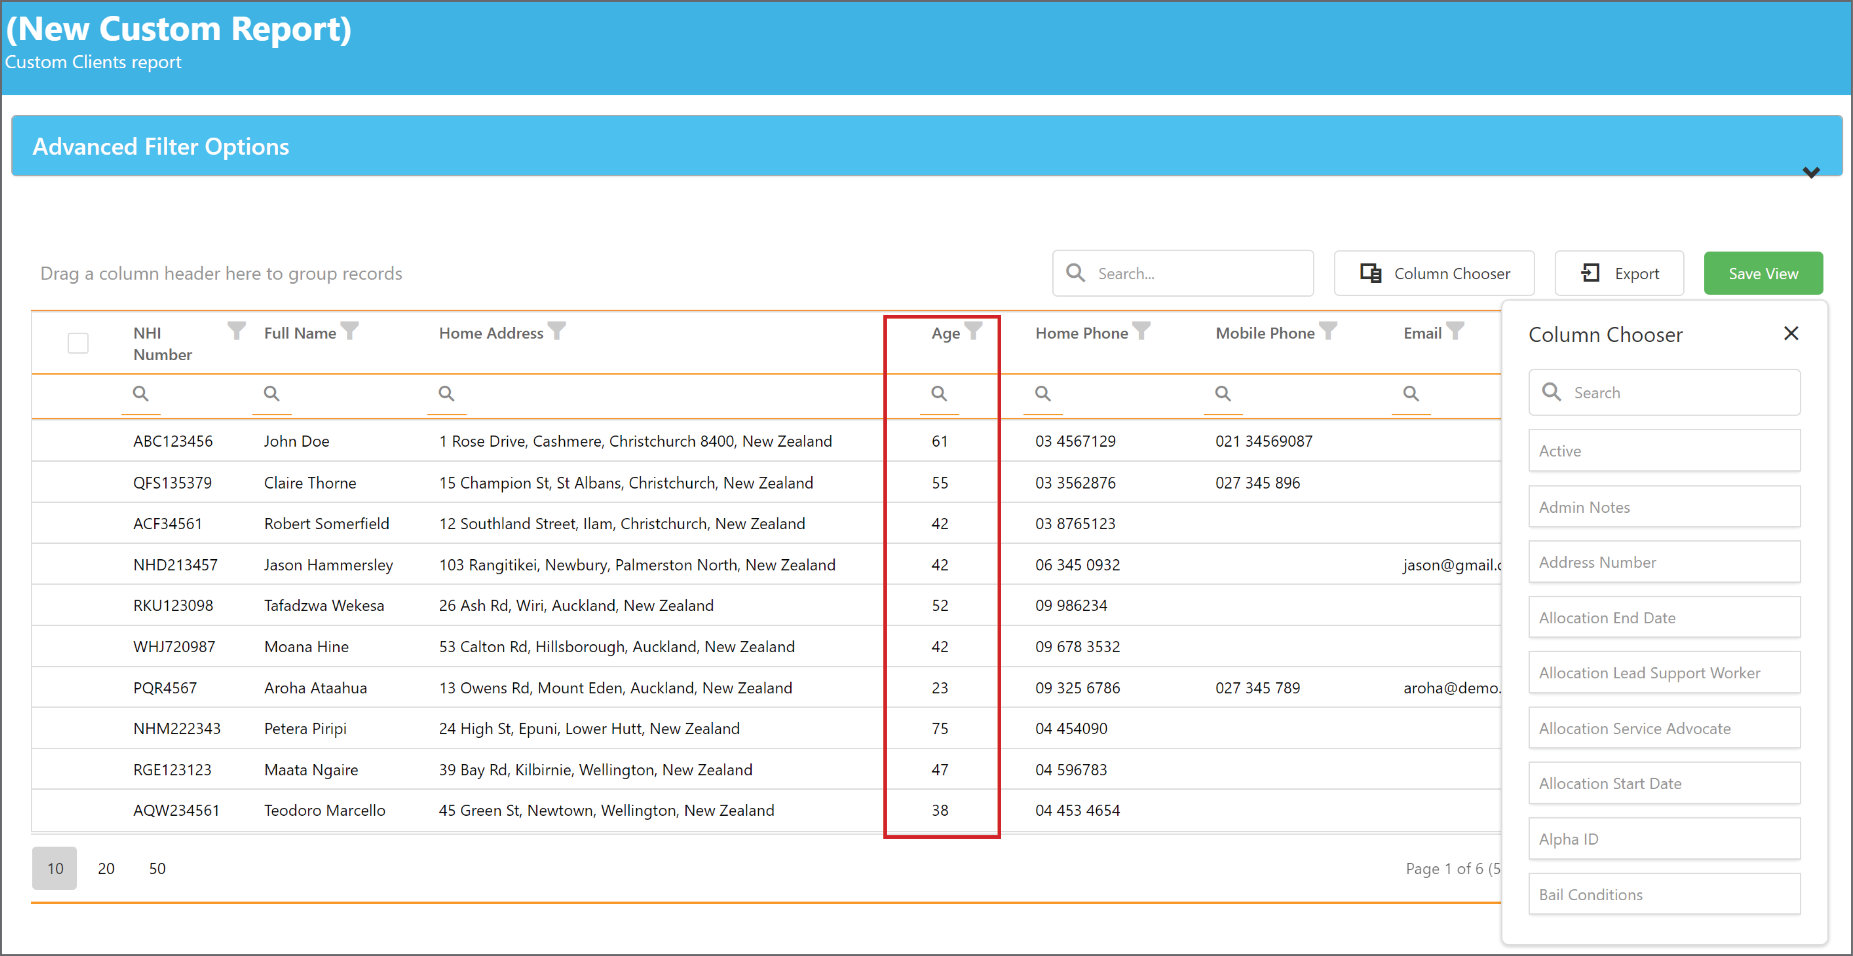Click Maata Ngaire name cell
Image resolution: width=1853 pixels, height=956 pixels.
point(311,769)
